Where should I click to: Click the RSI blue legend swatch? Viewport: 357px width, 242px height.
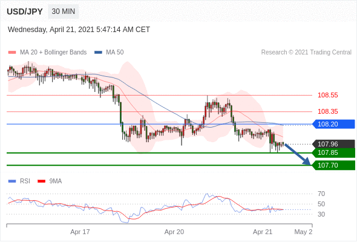[12, 181]
